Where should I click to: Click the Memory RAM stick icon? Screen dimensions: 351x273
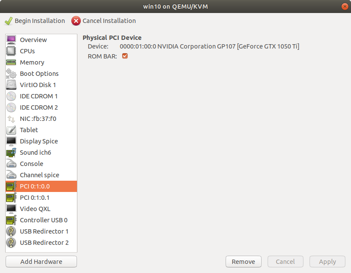tap(11, 62)
